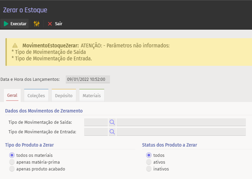The height and width of the screenshot is (179, 252).
Task: Open search lookup for Tipo de Movimentação de Entrada
Action: [x=112, y=132]
